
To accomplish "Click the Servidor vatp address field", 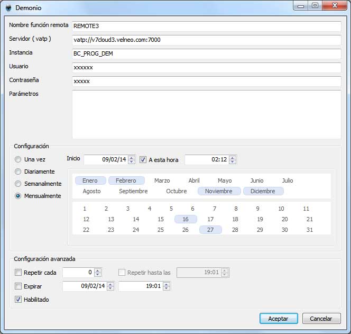I will coord(207,40).
